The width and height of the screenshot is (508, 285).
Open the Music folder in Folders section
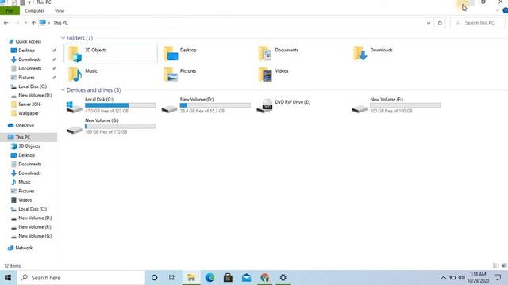[x=75, y=74]
